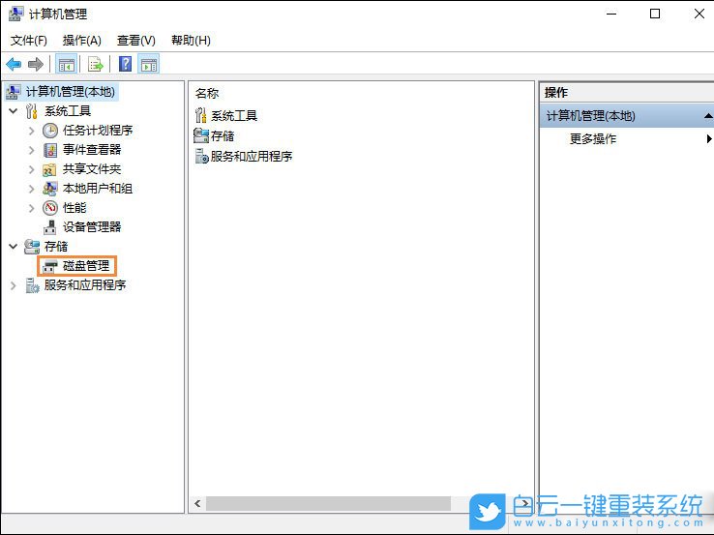Image resolution: width=714 pixels, height=535 pixels.
Task: Click the 本地用户和组 users icon
Action: (49, 189)
